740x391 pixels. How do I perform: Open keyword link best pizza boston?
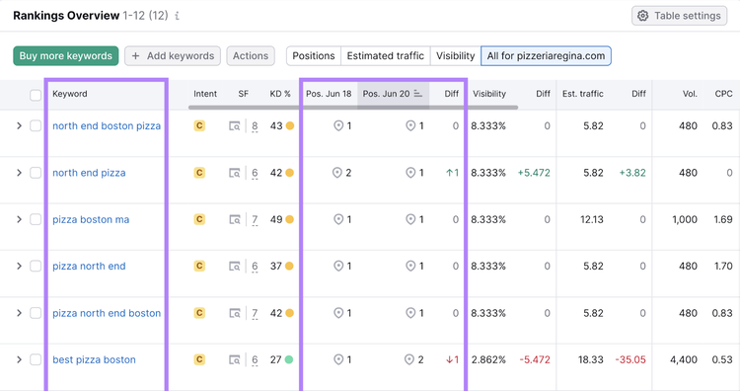point(94,359)
